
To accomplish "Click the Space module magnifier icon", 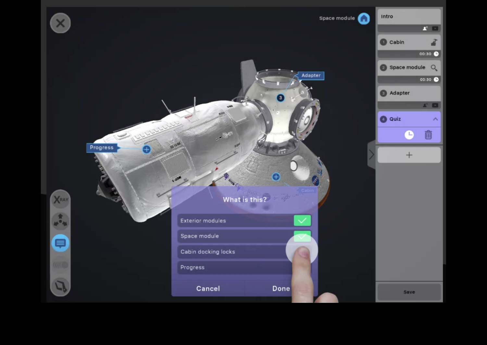I will (434, 68).
